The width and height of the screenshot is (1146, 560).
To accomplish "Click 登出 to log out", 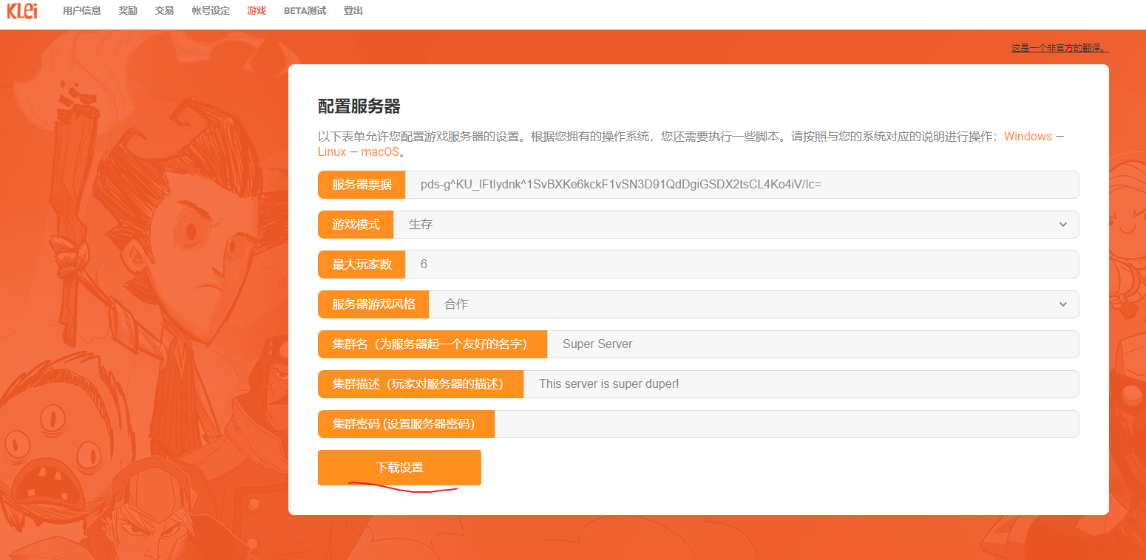I will (353, 11).
